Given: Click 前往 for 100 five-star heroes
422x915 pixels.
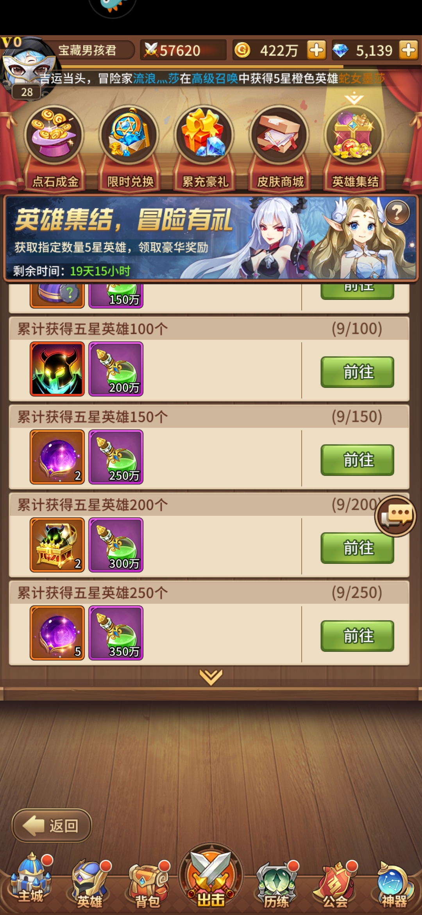Looking at the screenshot, I should (357, 372).
